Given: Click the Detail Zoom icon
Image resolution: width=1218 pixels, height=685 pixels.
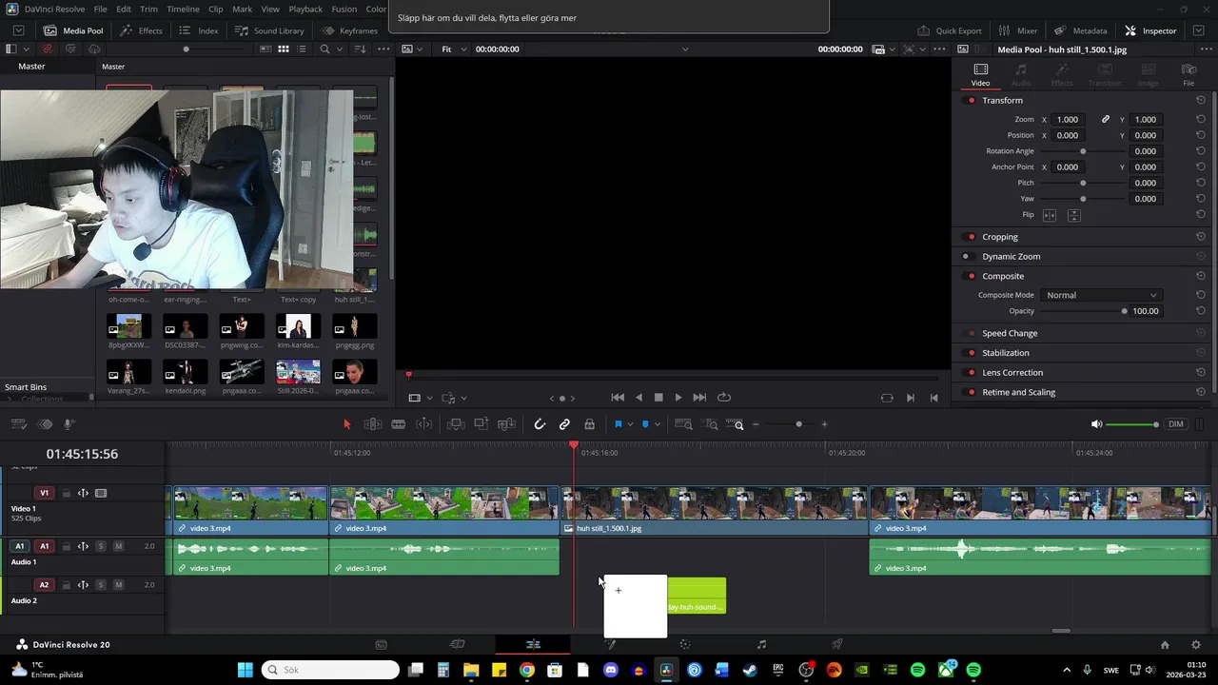Looking at the screenshot, I should [710, 424].
